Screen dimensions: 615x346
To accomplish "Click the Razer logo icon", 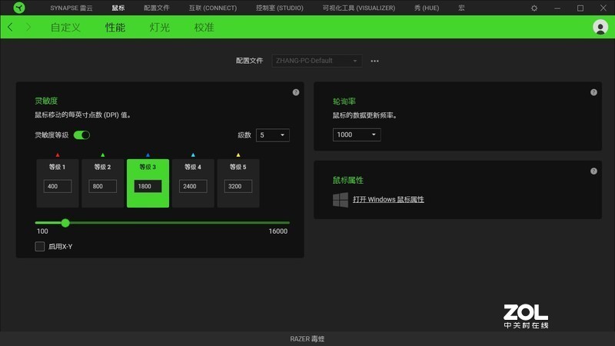I will click(x=18, y=8).
